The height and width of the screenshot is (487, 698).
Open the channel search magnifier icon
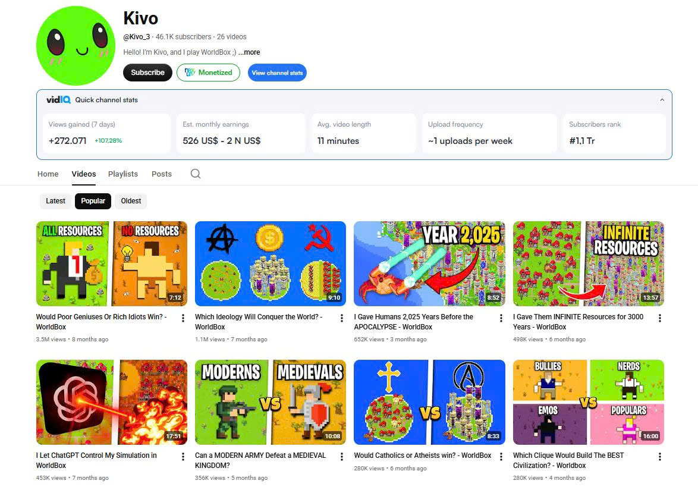[x=196, y=174]
